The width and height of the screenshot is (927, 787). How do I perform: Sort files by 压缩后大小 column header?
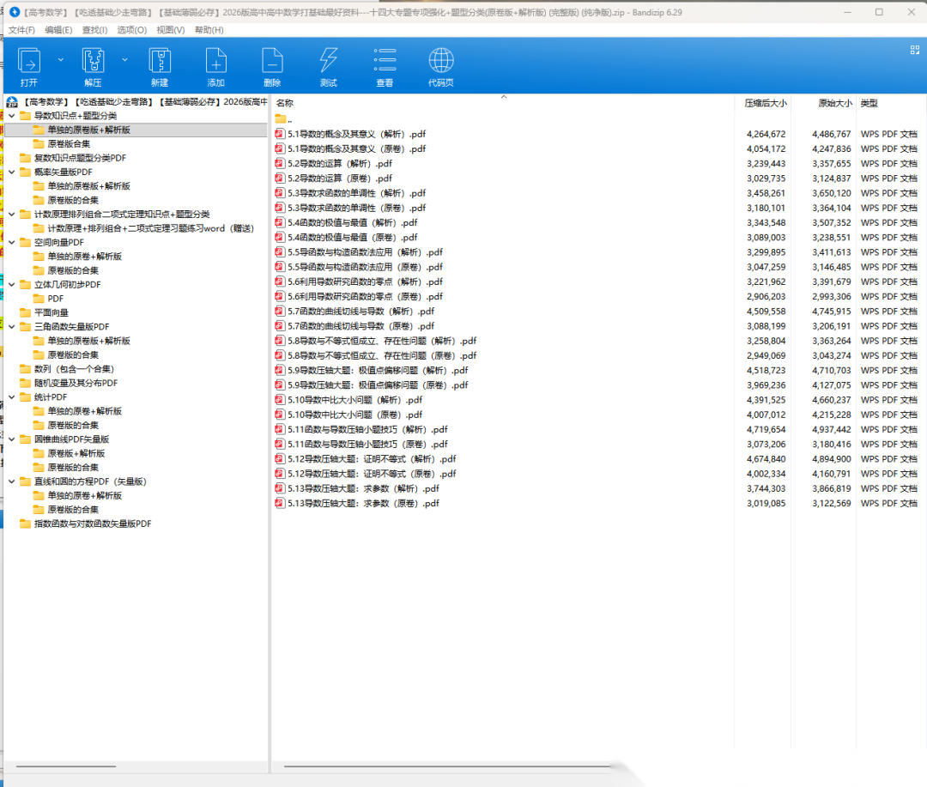click(765, 103)
